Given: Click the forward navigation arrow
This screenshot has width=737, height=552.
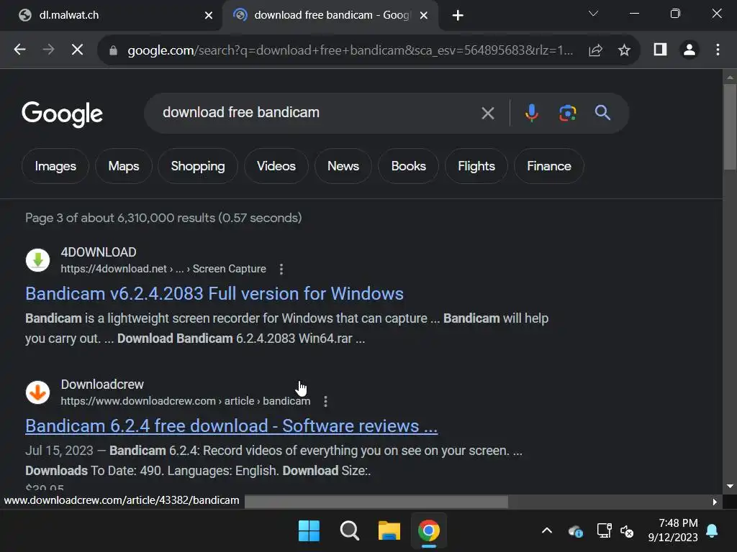Looking at the screenshot, I should (x=48, y=50).
